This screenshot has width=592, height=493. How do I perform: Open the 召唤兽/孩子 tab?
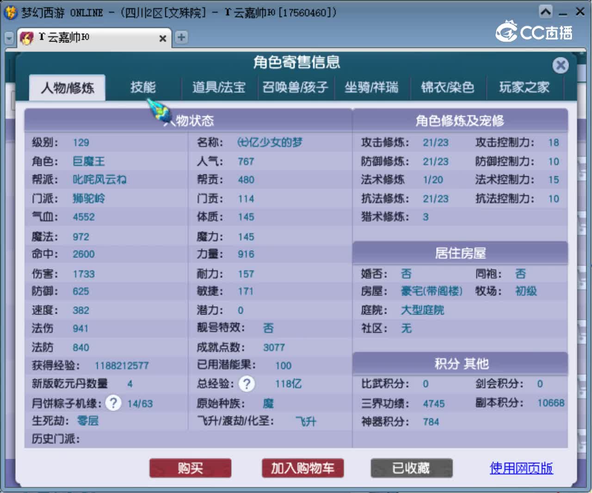pos(295,87)
